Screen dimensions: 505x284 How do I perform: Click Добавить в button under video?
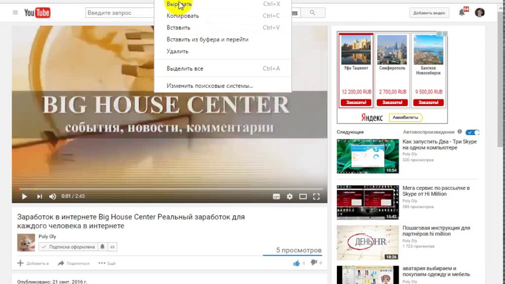pyautogui.click(x=33, y=263)
